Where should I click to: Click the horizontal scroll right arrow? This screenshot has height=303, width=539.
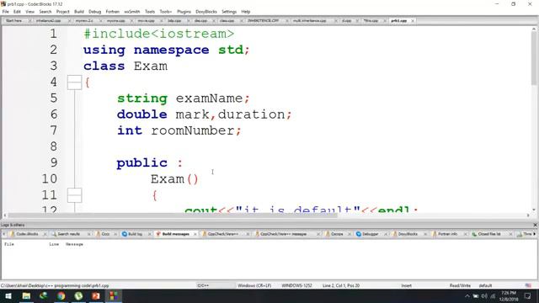(528, 215)
